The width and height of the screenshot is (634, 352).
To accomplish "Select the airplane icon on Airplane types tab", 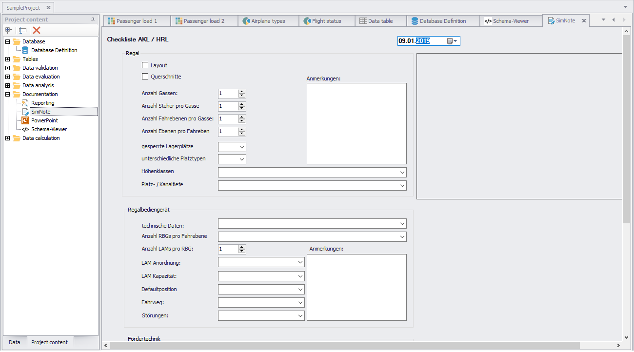I will point(246,20).
